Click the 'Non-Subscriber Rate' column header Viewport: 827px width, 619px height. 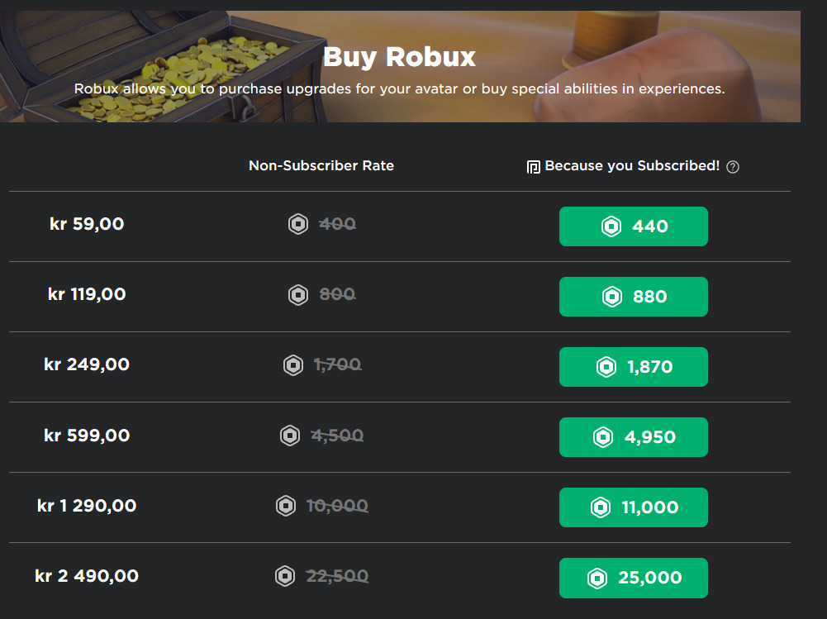pos(321,166)
